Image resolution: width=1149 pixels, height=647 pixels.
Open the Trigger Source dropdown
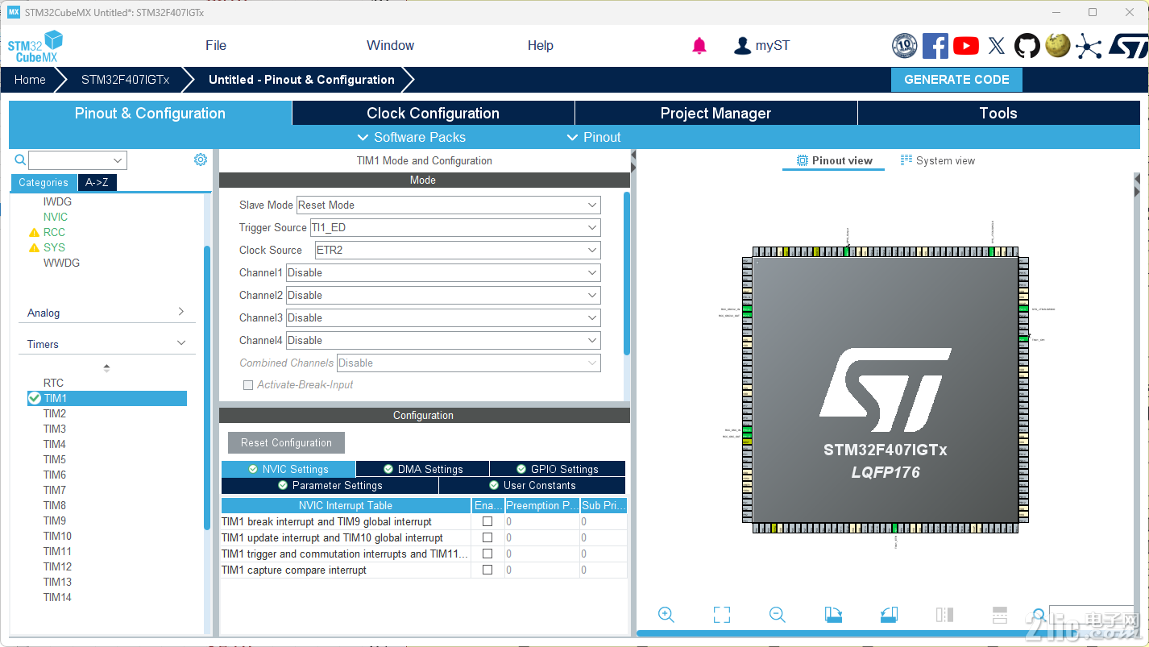click(x=455, y=227)
